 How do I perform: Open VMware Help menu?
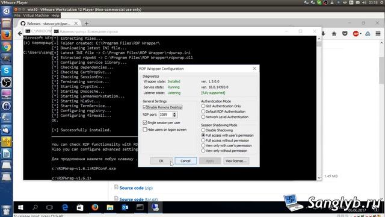tap(55, 15)
